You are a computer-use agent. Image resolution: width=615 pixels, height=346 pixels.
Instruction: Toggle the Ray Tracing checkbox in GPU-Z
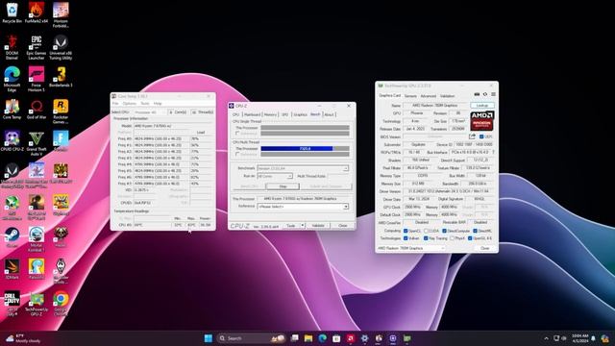coord(426,238)
